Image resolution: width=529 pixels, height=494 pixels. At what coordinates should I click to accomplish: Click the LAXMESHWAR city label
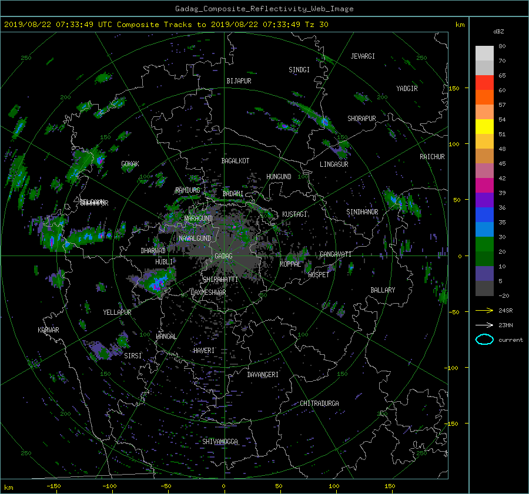tap(208, 293)
